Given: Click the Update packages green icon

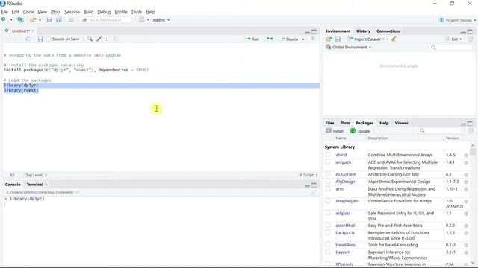Looking at the screenshot, I should click(353, 131).
